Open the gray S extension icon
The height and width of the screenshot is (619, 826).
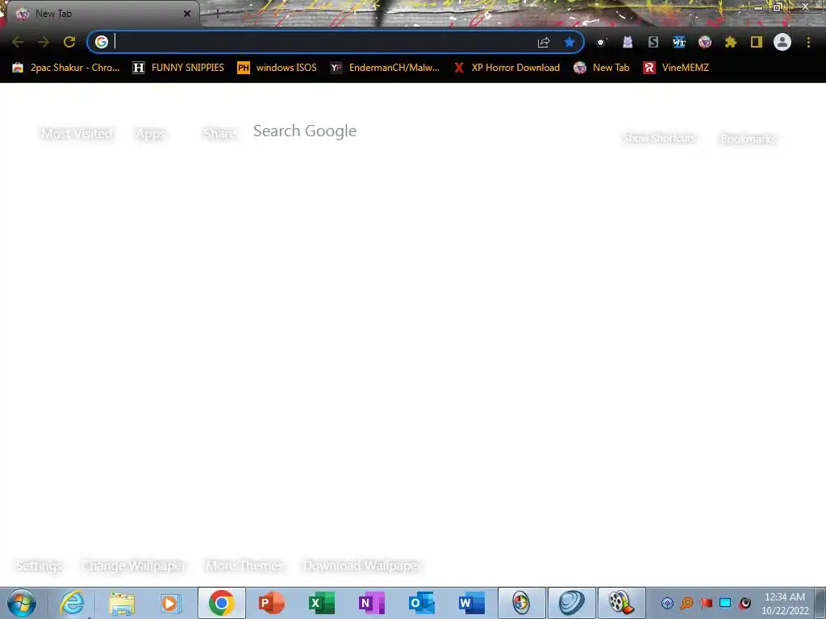coord(653,42)
